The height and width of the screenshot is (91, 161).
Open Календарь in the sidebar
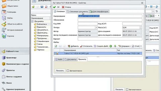[9, 12]
